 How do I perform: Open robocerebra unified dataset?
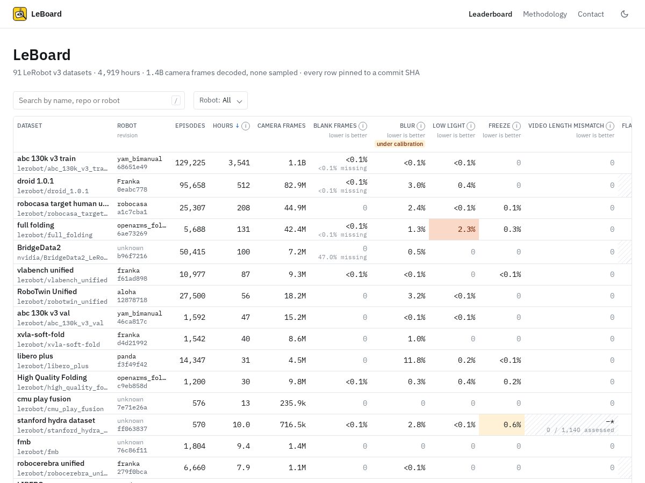click(51, 463)
